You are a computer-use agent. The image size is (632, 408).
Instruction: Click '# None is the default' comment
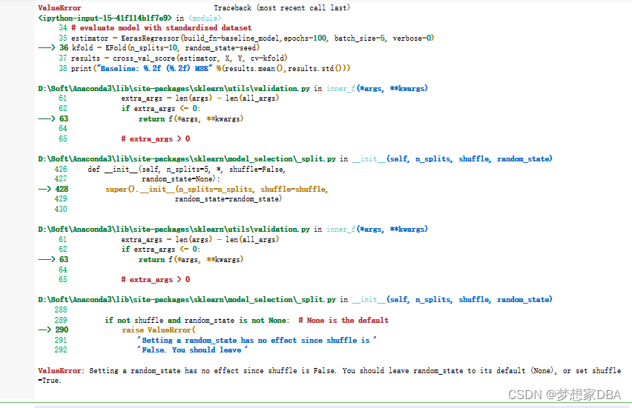pyautogui.click(x=343, y=321)
